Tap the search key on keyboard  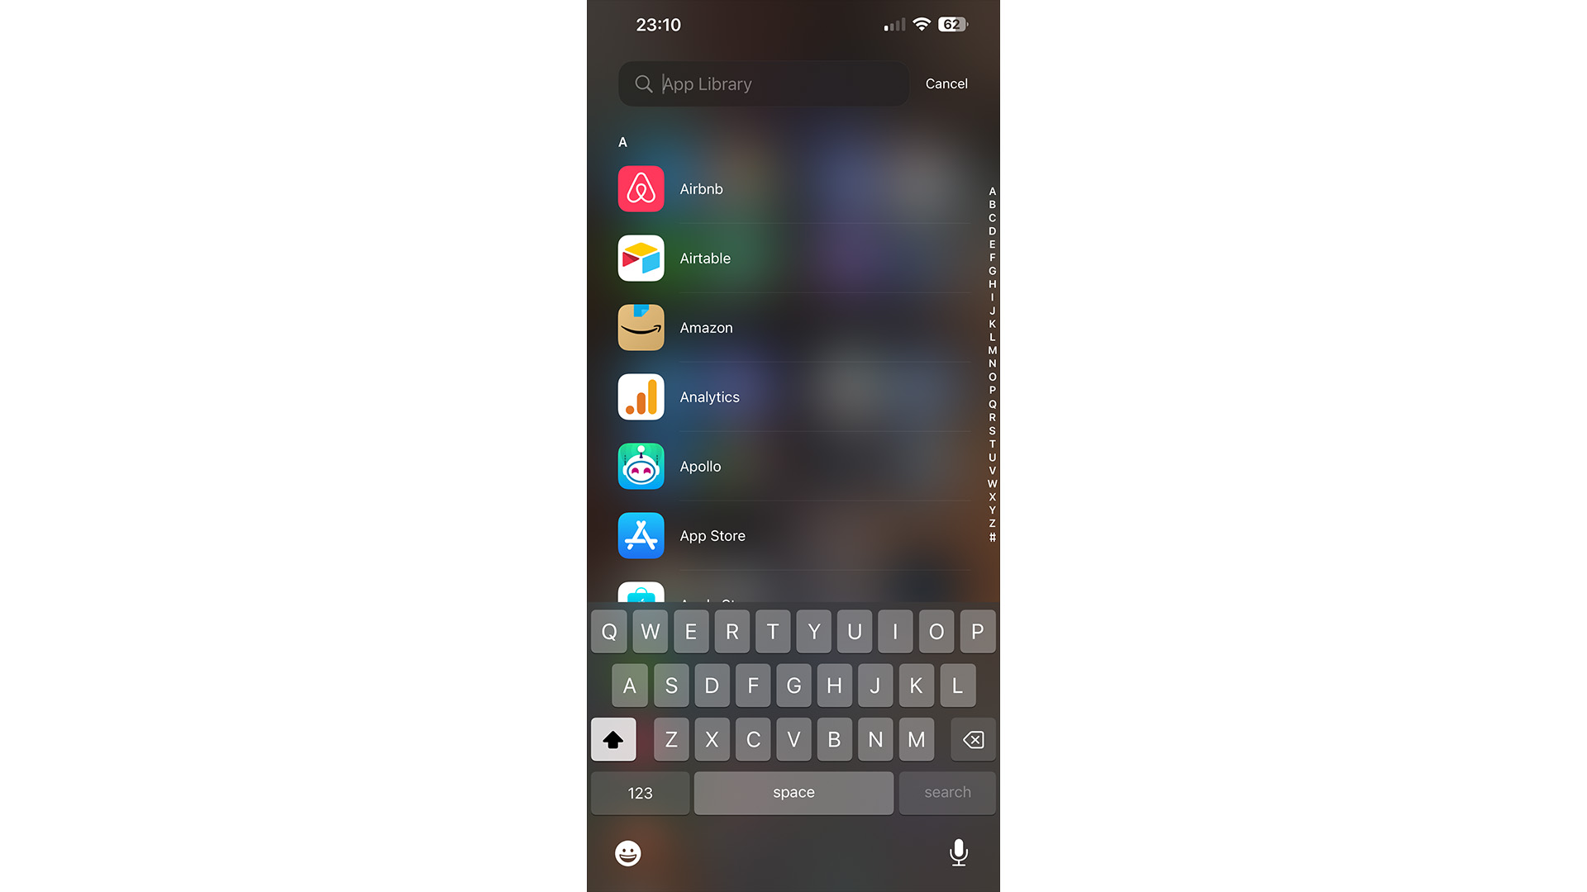[x=947, y=792]
